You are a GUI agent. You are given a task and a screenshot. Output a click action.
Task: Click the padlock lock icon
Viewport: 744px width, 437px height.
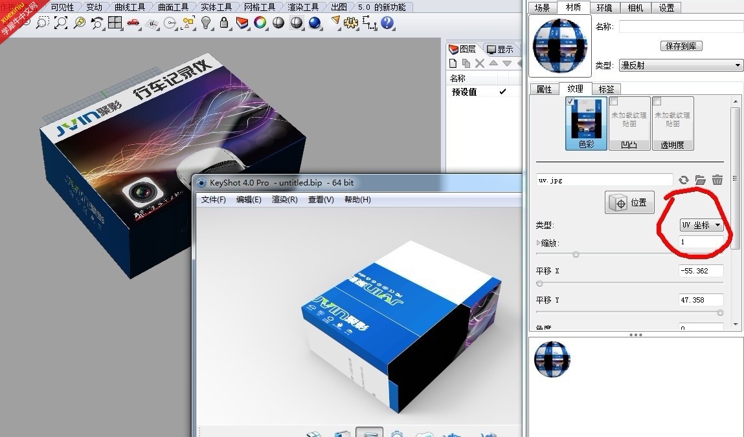pos(224,22)
